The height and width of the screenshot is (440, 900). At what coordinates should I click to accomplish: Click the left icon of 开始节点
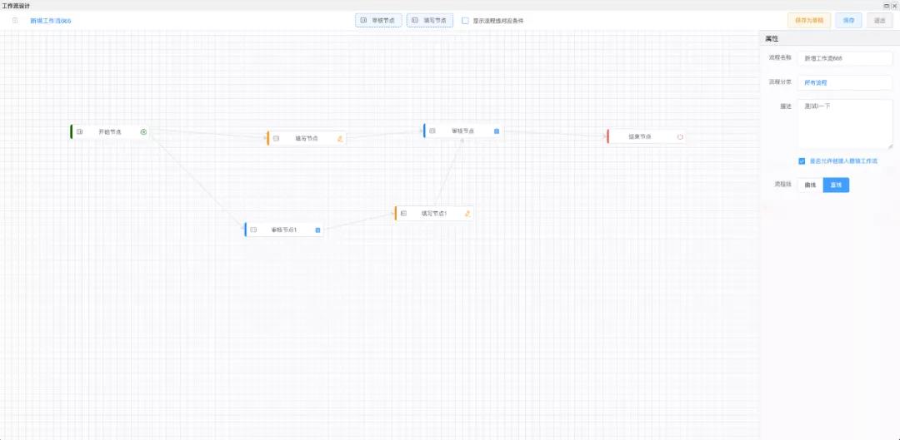[80, 131]
